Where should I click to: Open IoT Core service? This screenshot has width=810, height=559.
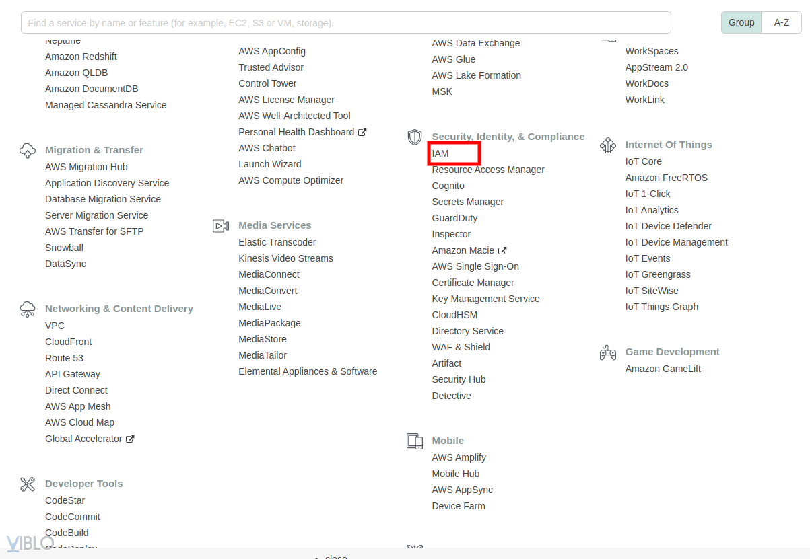(643, 161)
